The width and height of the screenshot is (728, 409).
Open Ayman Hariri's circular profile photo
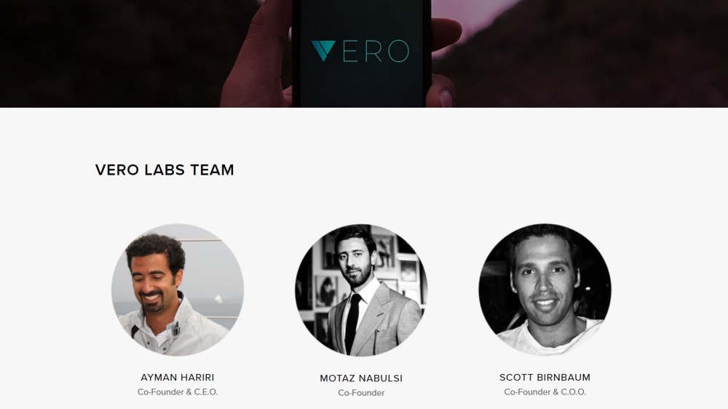coord(178,290)
